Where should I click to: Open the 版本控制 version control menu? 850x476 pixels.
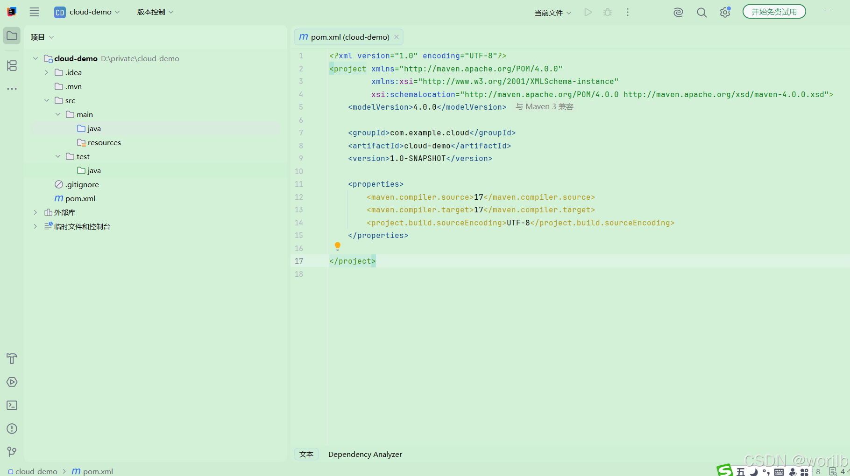[x=155, y=12]
